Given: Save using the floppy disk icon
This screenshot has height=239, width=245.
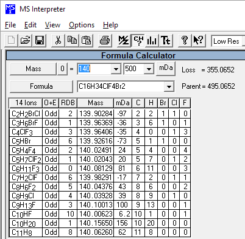Looking at the screenshot, I should coord(40,40).
